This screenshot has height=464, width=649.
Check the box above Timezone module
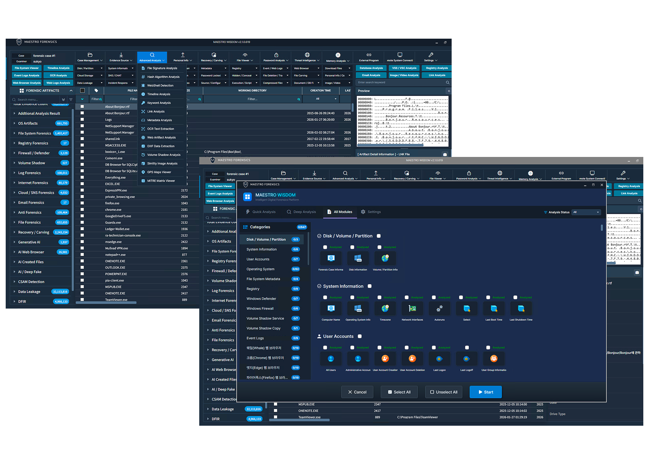tap(380, 298)
